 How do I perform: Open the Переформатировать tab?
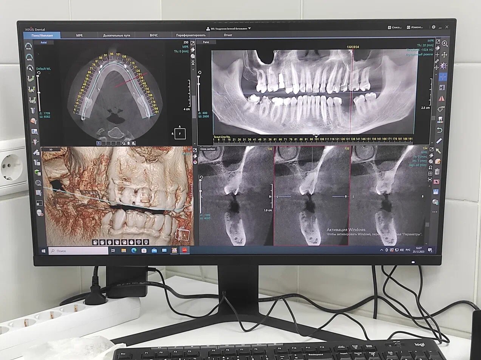point(191,35)
